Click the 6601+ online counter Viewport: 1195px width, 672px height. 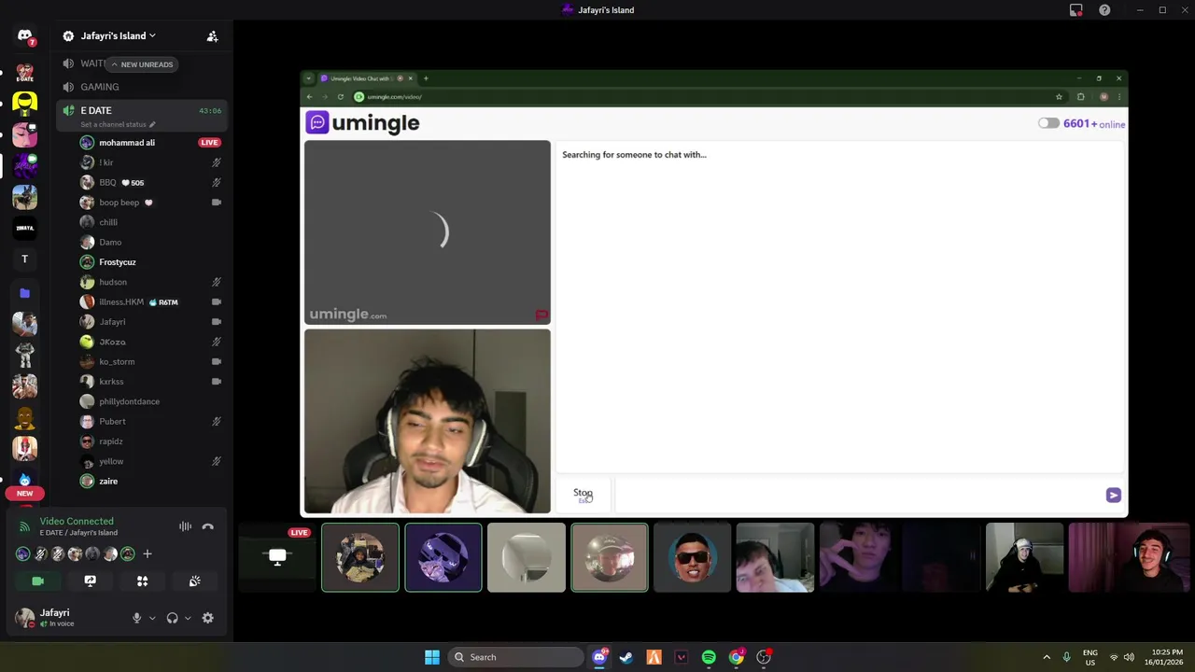click(x=1094, y=123)
